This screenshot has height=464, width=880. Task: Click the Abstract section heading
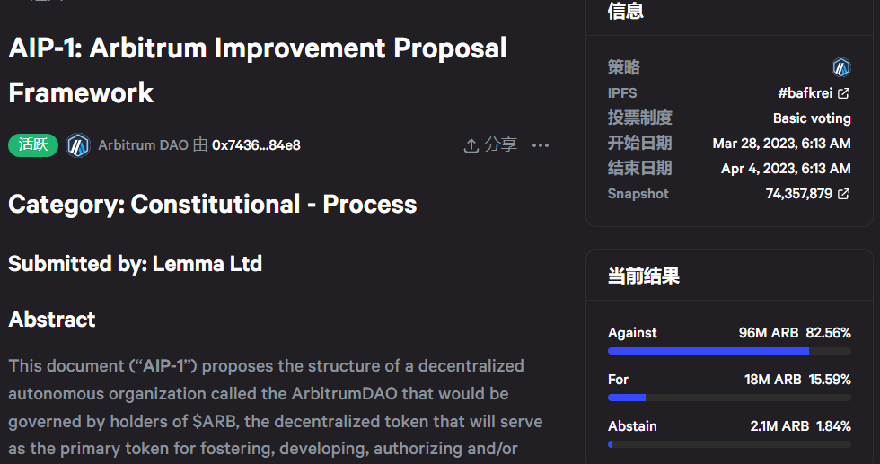tap(52, 320)
